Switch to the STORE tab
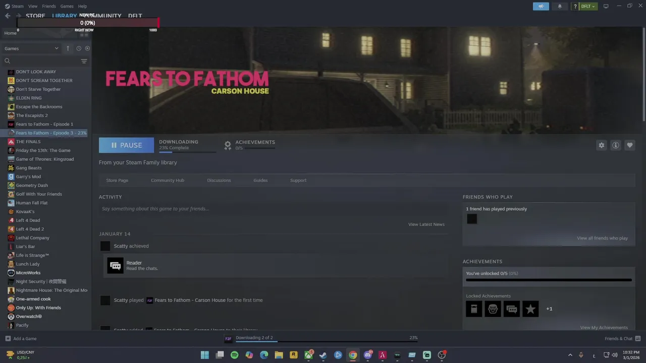The image size is (646, 363). [35, 16]
